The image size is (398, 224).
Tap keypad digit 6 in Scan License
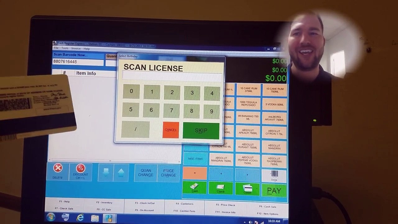[151, 110]
